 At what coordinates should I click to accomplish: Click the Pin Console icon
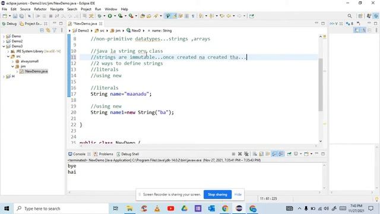coord(289,154)
